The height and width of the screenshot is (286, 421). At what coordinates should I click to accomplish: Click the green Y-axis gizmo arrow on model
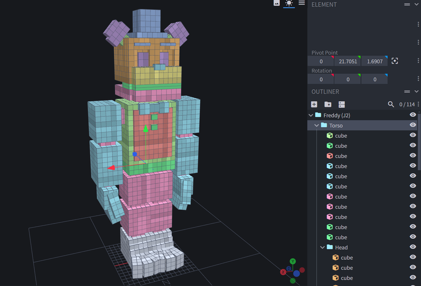coord(145,129)
